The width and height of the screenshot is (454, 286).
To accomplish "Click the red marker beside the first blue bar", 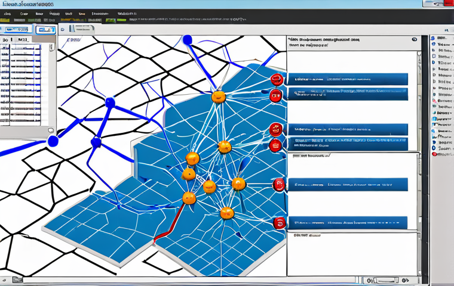I will click(x=276, y=80).
